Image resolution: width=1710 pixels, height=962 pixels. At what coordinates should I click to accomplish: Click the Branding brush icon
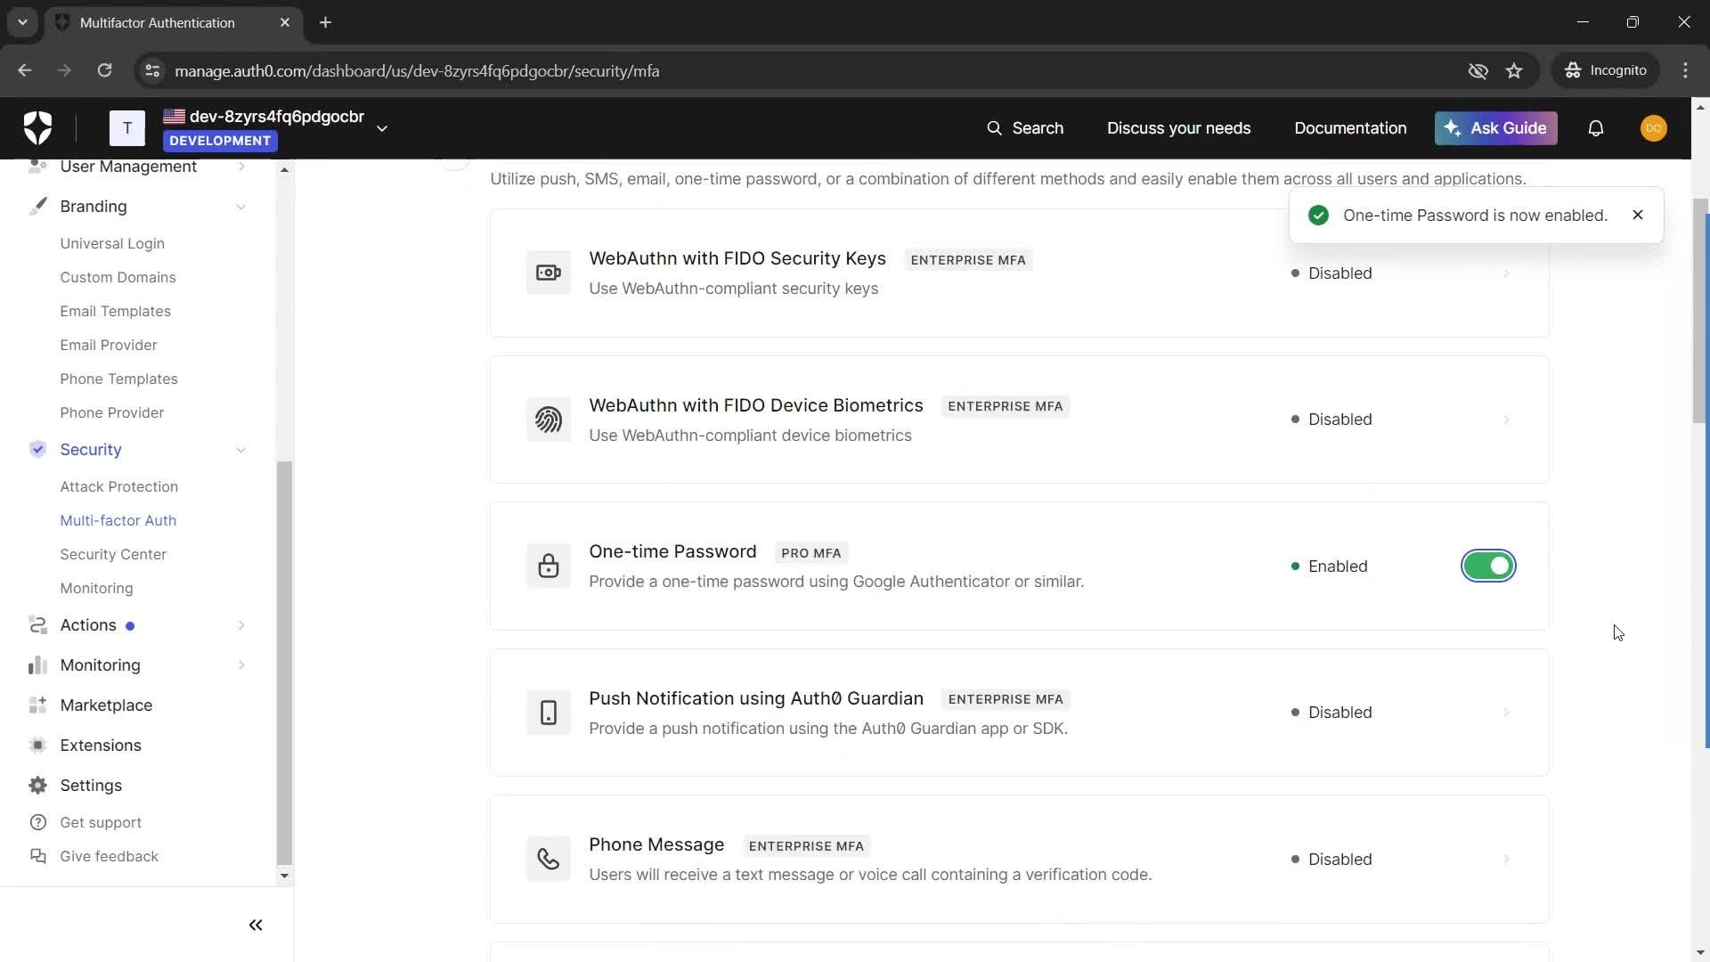tap(37, 207)
